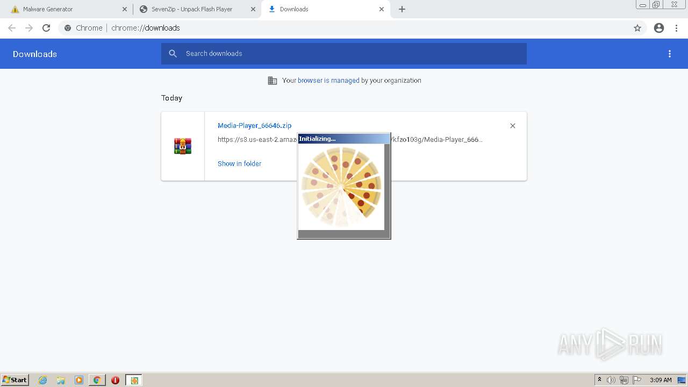Image resolution: width=688 pixels, height=387 pixels.
Task: Open a new browser tab
Action: coord(402,9)
